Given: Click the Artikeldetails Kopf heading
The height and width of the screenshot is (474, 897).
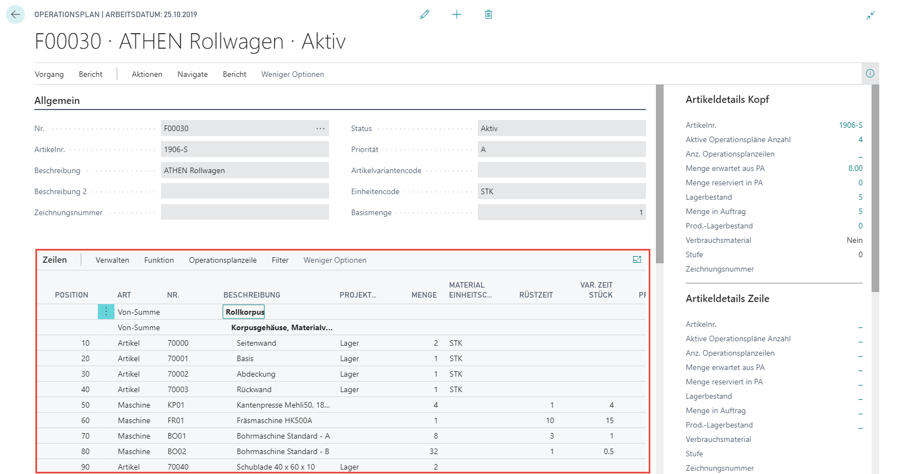Looking at the screenshot, I should point(727,99).
